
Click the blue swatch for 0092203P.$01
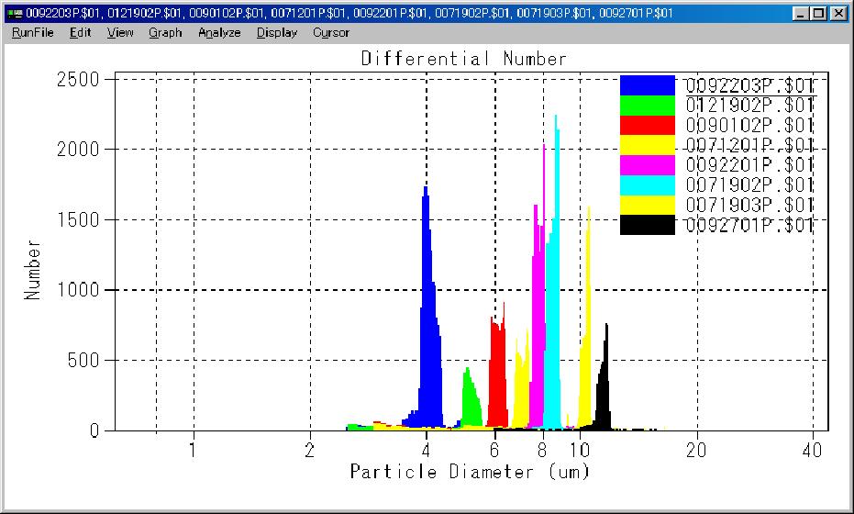coord(647,85)
